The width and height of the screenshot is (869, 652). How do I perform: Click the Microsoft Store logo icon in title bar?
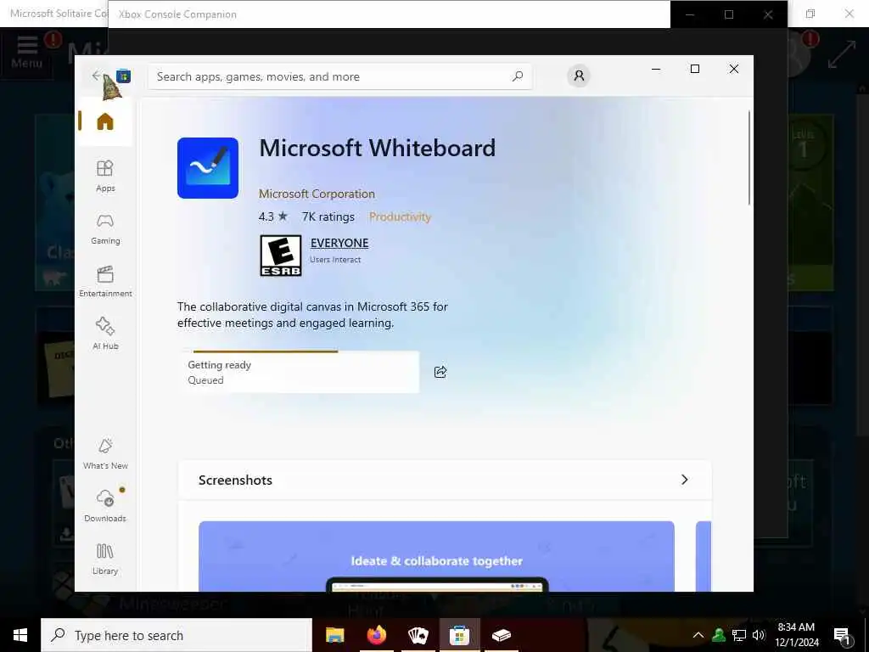(x=124, y=76)
